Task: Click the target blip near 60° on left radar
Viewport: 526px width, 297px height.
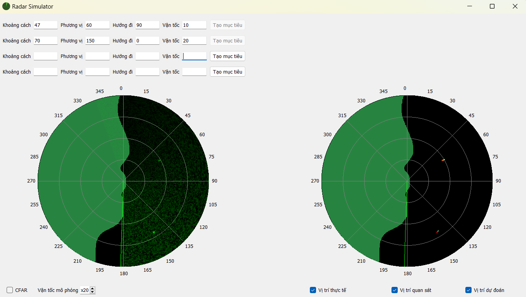Action: (159, 160)
